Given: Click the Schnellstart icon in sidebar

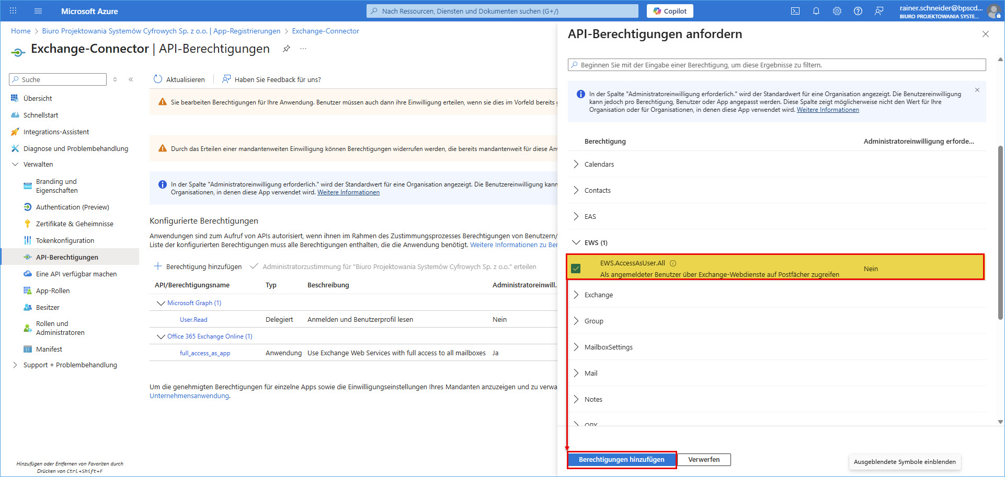Looking at the screenshot, I should tap(15, 115).
